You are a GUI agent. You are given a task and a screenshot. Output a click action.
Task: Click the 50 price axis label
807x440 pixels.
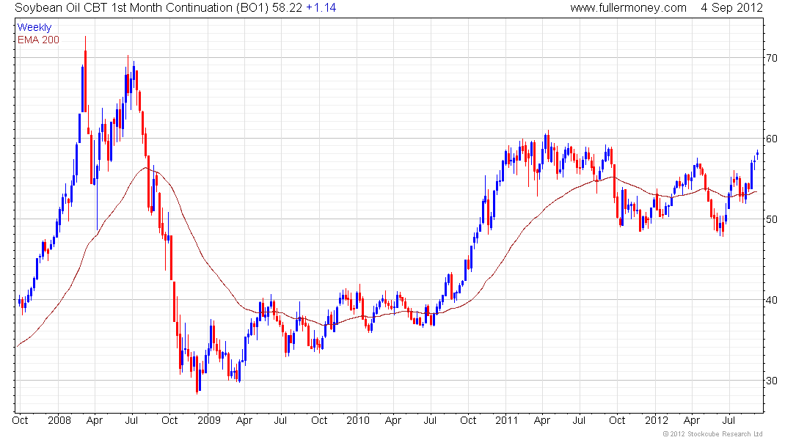(772, 219)
